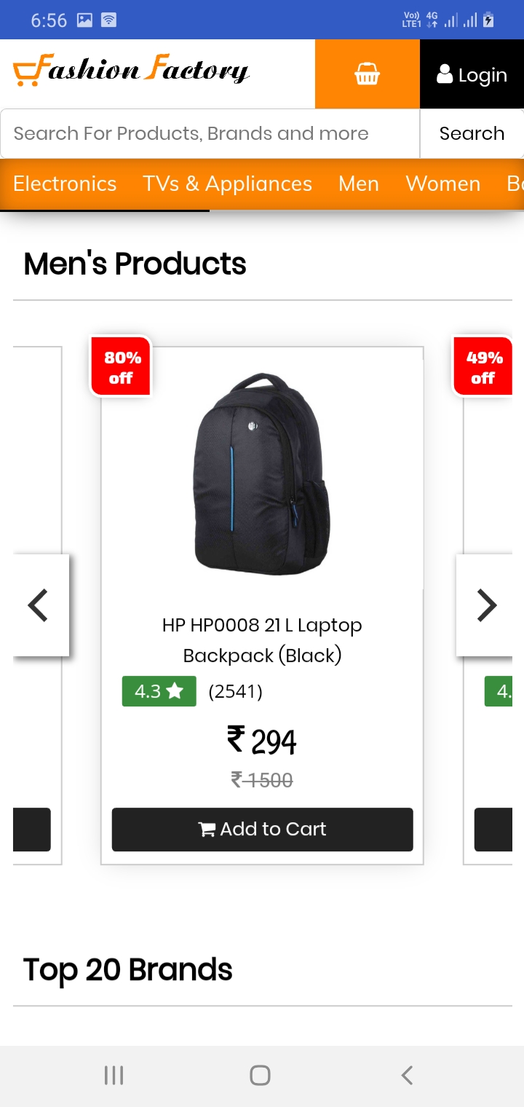The height and width of the screenshot is (1107, 524).
Task: Select the Electronics category tab
Action: click(65, 184)
